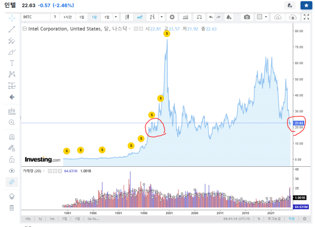
Task: Select the brush drawing tool
Action: point(12,52)
